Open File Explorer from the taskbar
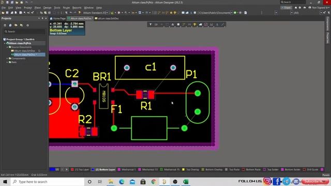This screenshot has height=186, width=331. coord(111,181)
